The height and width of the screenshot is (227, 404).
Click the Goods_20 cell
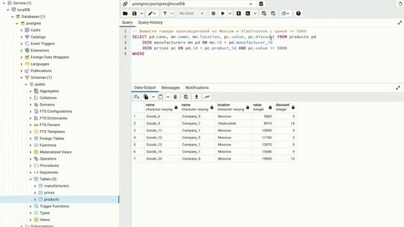pyautogui.click(x=162, y=159)
